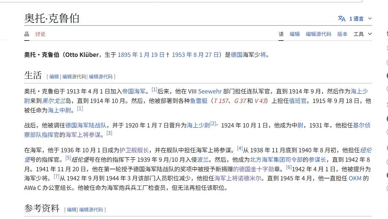
Task: Click the 文A language icon
Action: click(341, 19)
